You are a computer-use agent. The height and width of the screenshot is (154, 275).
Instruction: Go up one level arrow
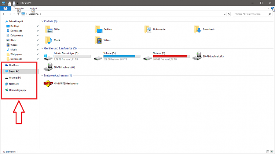click(18, 14)
